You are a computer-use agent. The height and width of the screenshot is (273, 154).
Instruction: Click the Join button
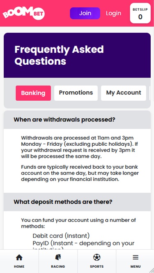tap(85, 13)
